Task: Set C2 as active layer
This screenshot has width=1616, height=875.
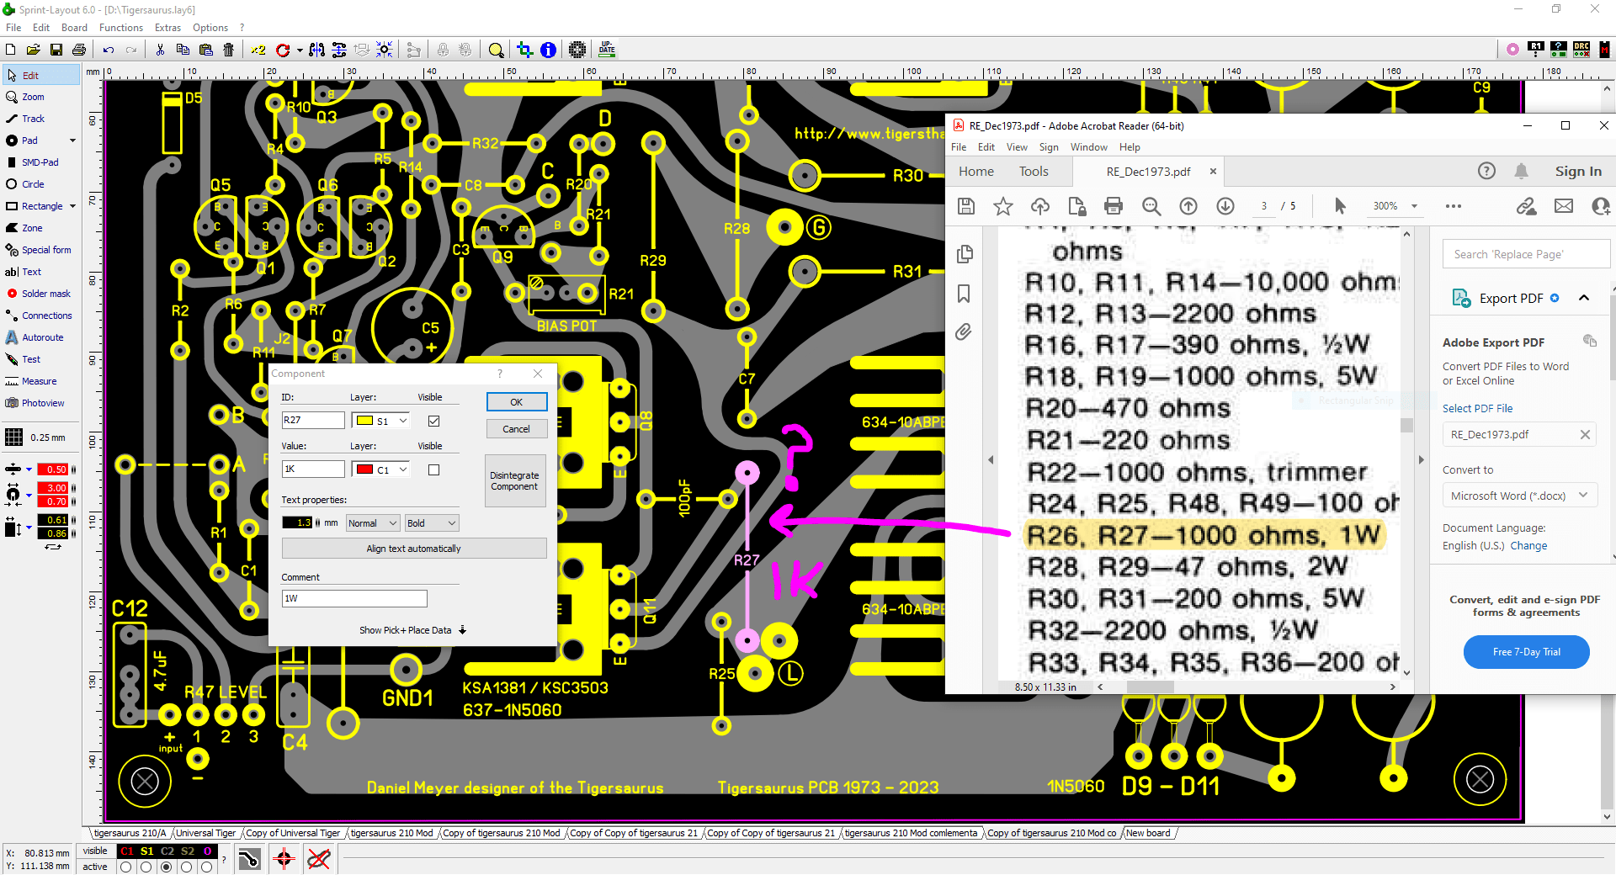Action: (167, 867)
